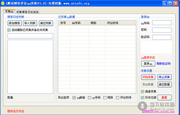Click the 数量: label below list
Image resolution: width=180 pixels, height=115 pixels.
tap(11, 98)
